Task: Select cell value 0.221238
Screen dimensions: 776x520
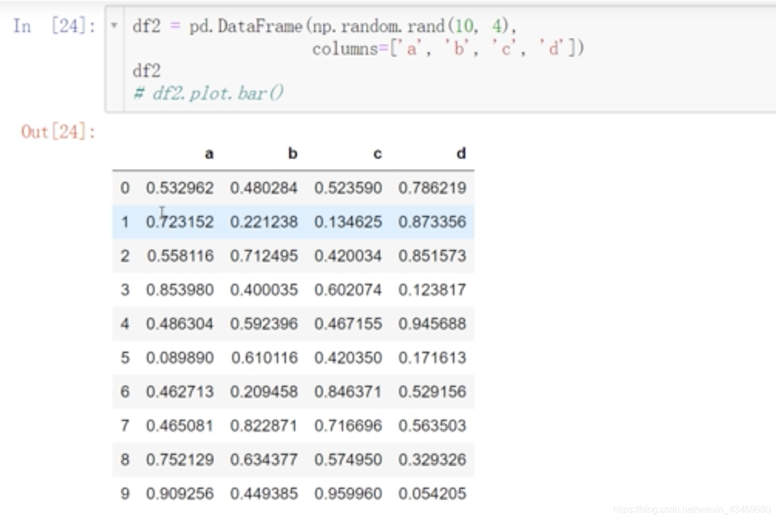Action: click(x=264, y=222)
